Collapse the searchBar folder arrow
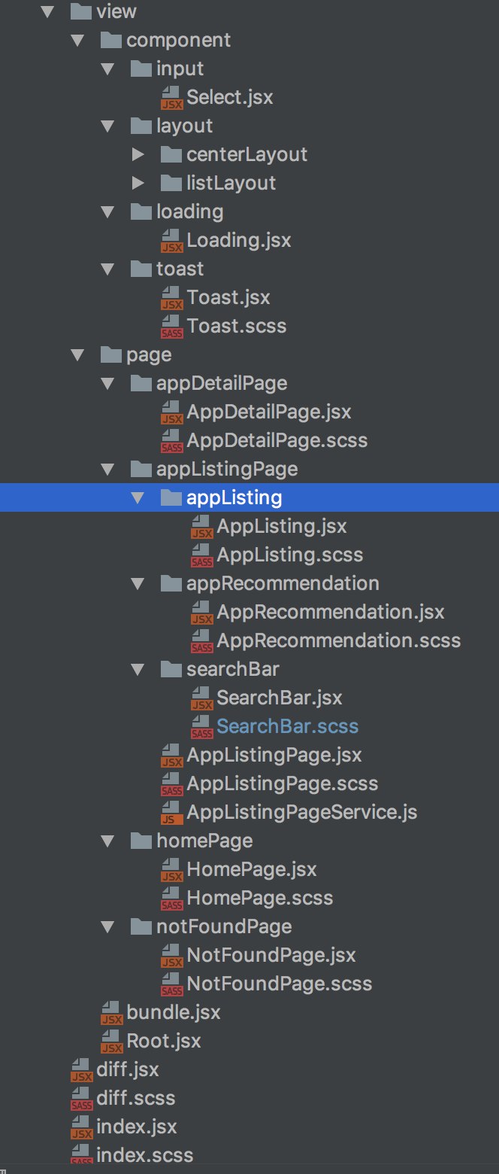The image size is (499, 1174). pyautogui.click(x=138, y=669)
